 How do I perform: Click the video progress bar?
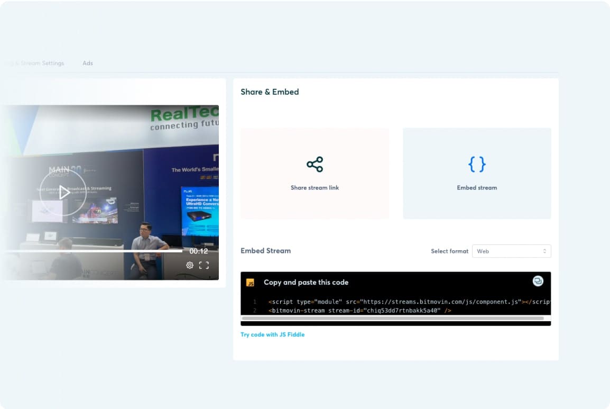(94, 251)
